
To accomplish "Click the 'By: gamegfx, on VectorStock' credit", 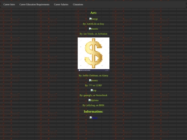I will click(93, 95).
